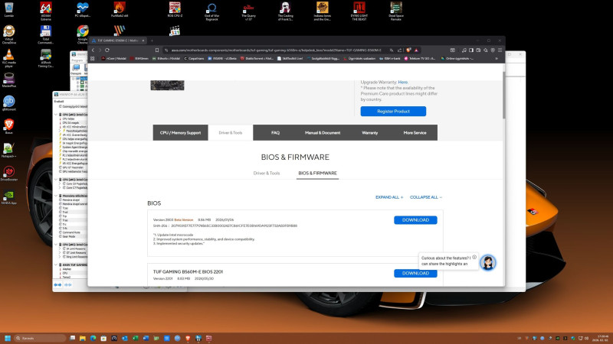Click the Register Product button

tap(393, 111)
